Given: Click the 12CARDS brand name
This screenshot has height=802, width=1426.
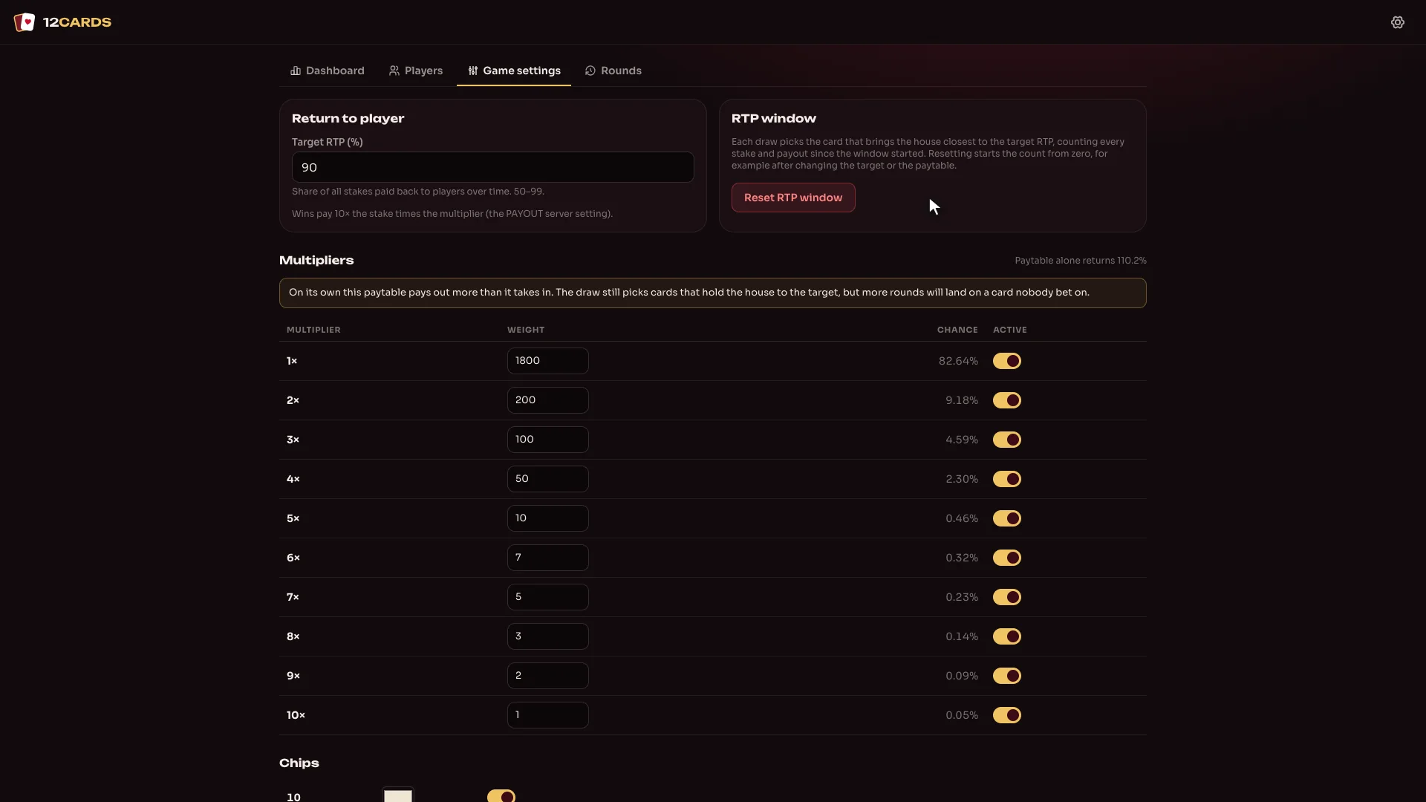Looking at the screenshot, I should [x=77, y=22].
